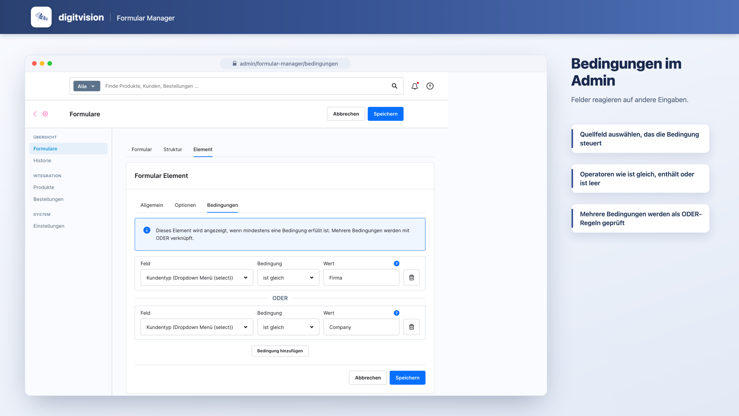
Task: Show Wert help for Company row
Action: click(396, 313)
